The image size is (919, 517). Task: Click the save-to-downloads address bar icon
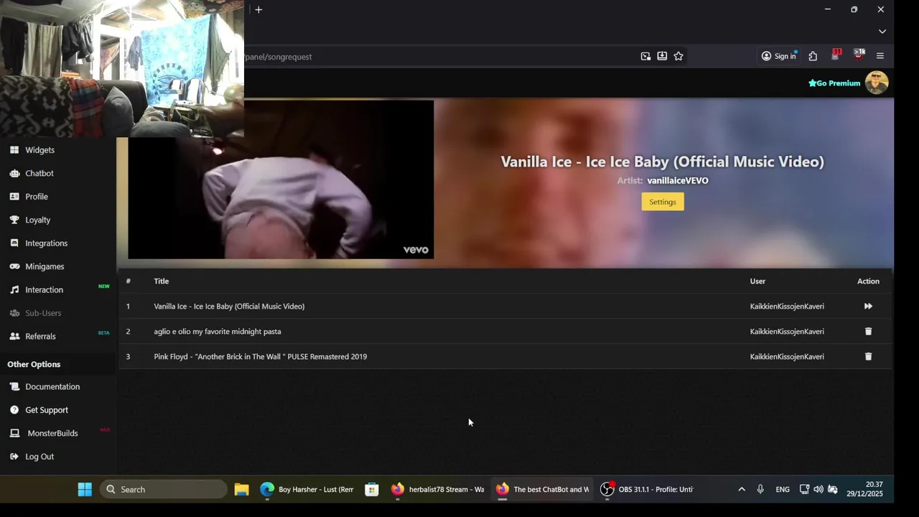pyautogui.click(x=662, y=56)
